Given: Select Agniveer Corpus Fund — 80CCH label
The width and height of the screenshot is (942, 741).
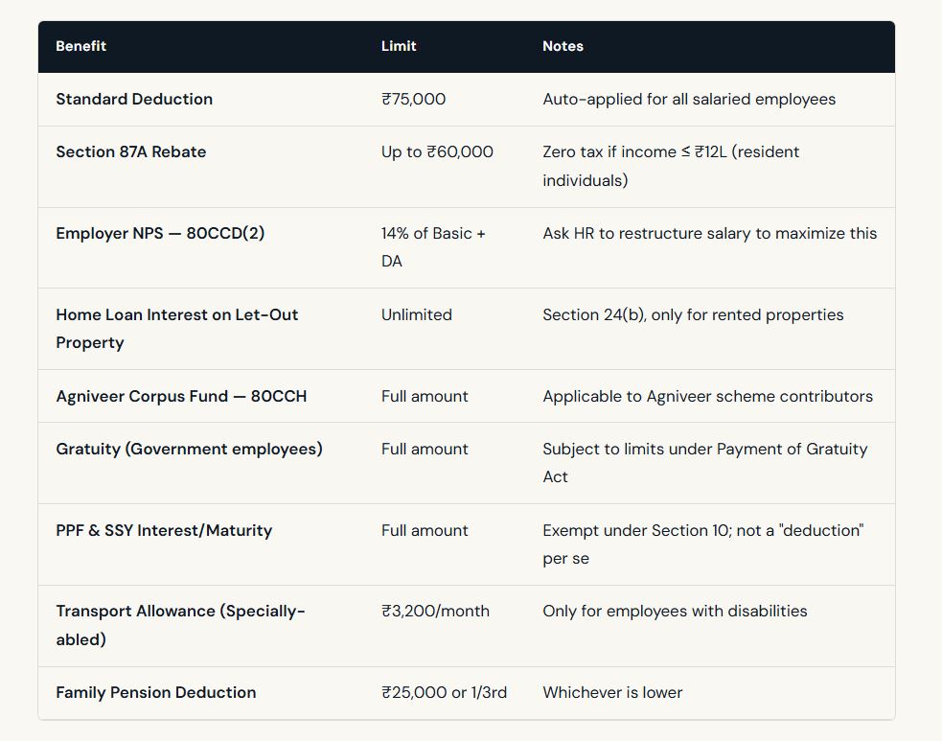Looking at the screenshot, I should [x=181, y=396].
